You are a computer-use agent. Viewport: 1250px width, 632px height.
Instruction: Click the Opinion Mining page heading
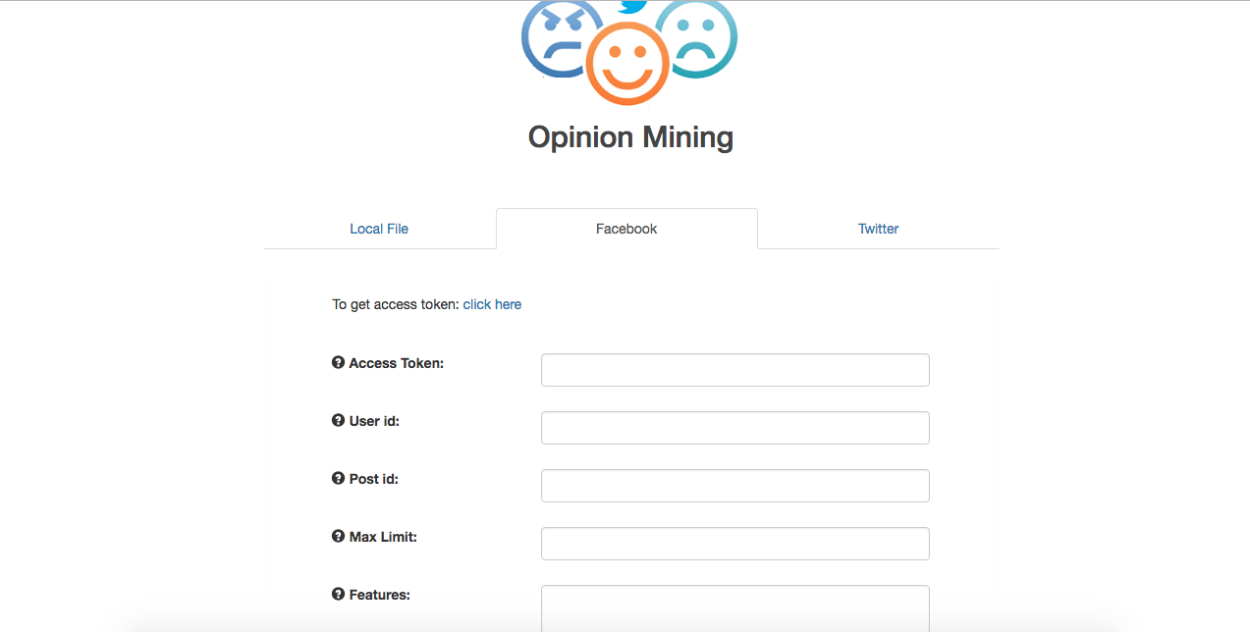coord(630,136)
